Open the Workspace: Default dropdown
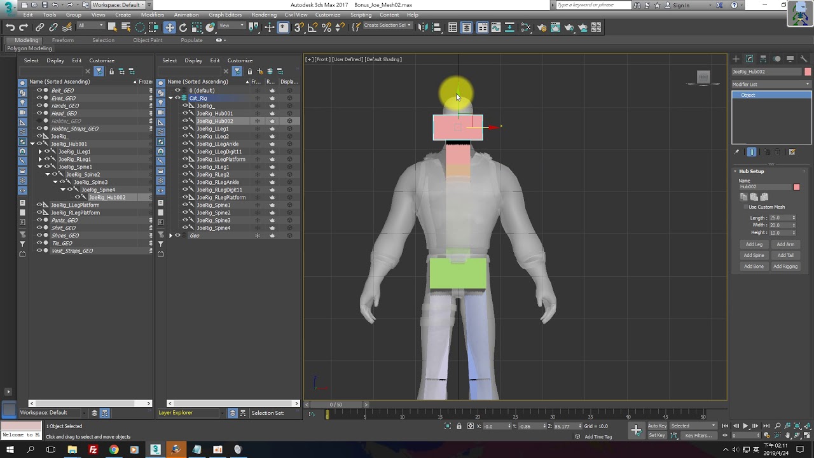This screenshot has width=814, height=458. [x=118, y=4]
